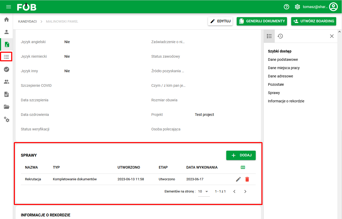The height and width of the screenshot is (219, 342).
Task: Go to Home in sidebar
Action: [7, 19]
